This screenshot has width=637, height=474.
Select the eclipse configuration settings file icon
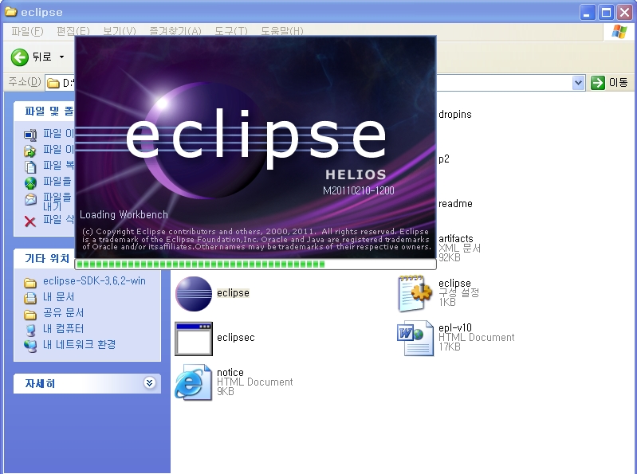[415, 293]
